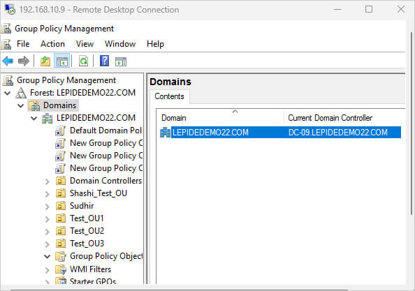415x291 pixels.
Task: Sort by Current Domain Controller column header
Action: pyautogui.click(x=344, y=118)
